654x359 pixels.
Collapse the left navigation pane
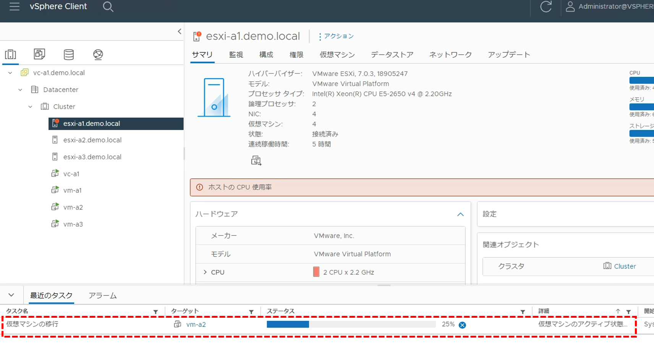(180, 32)
